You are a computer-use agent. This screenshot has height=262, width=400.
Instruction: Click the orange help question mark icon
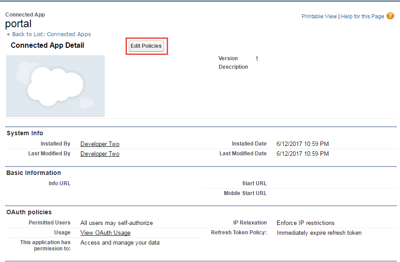pyautogui.click(x=390, y=16)
